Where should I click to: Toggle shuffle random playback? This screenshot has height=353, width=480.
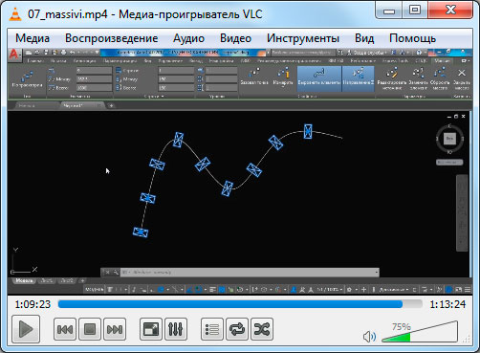coord(262,329)
